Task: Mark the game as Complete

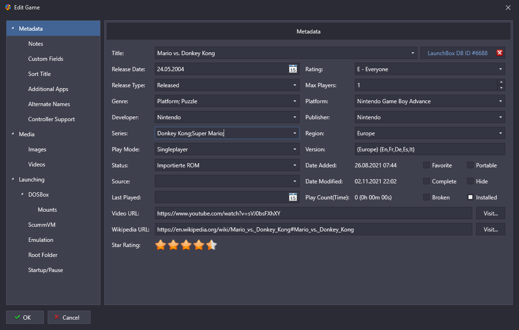Action: pos(427,181)
